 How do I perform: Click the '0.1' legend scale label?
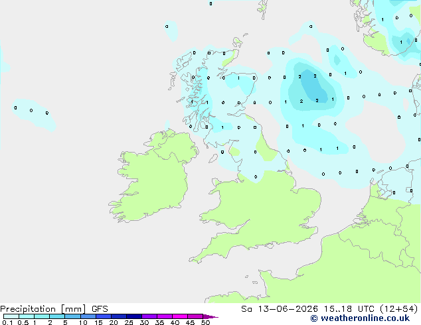[x=7, y=322]
